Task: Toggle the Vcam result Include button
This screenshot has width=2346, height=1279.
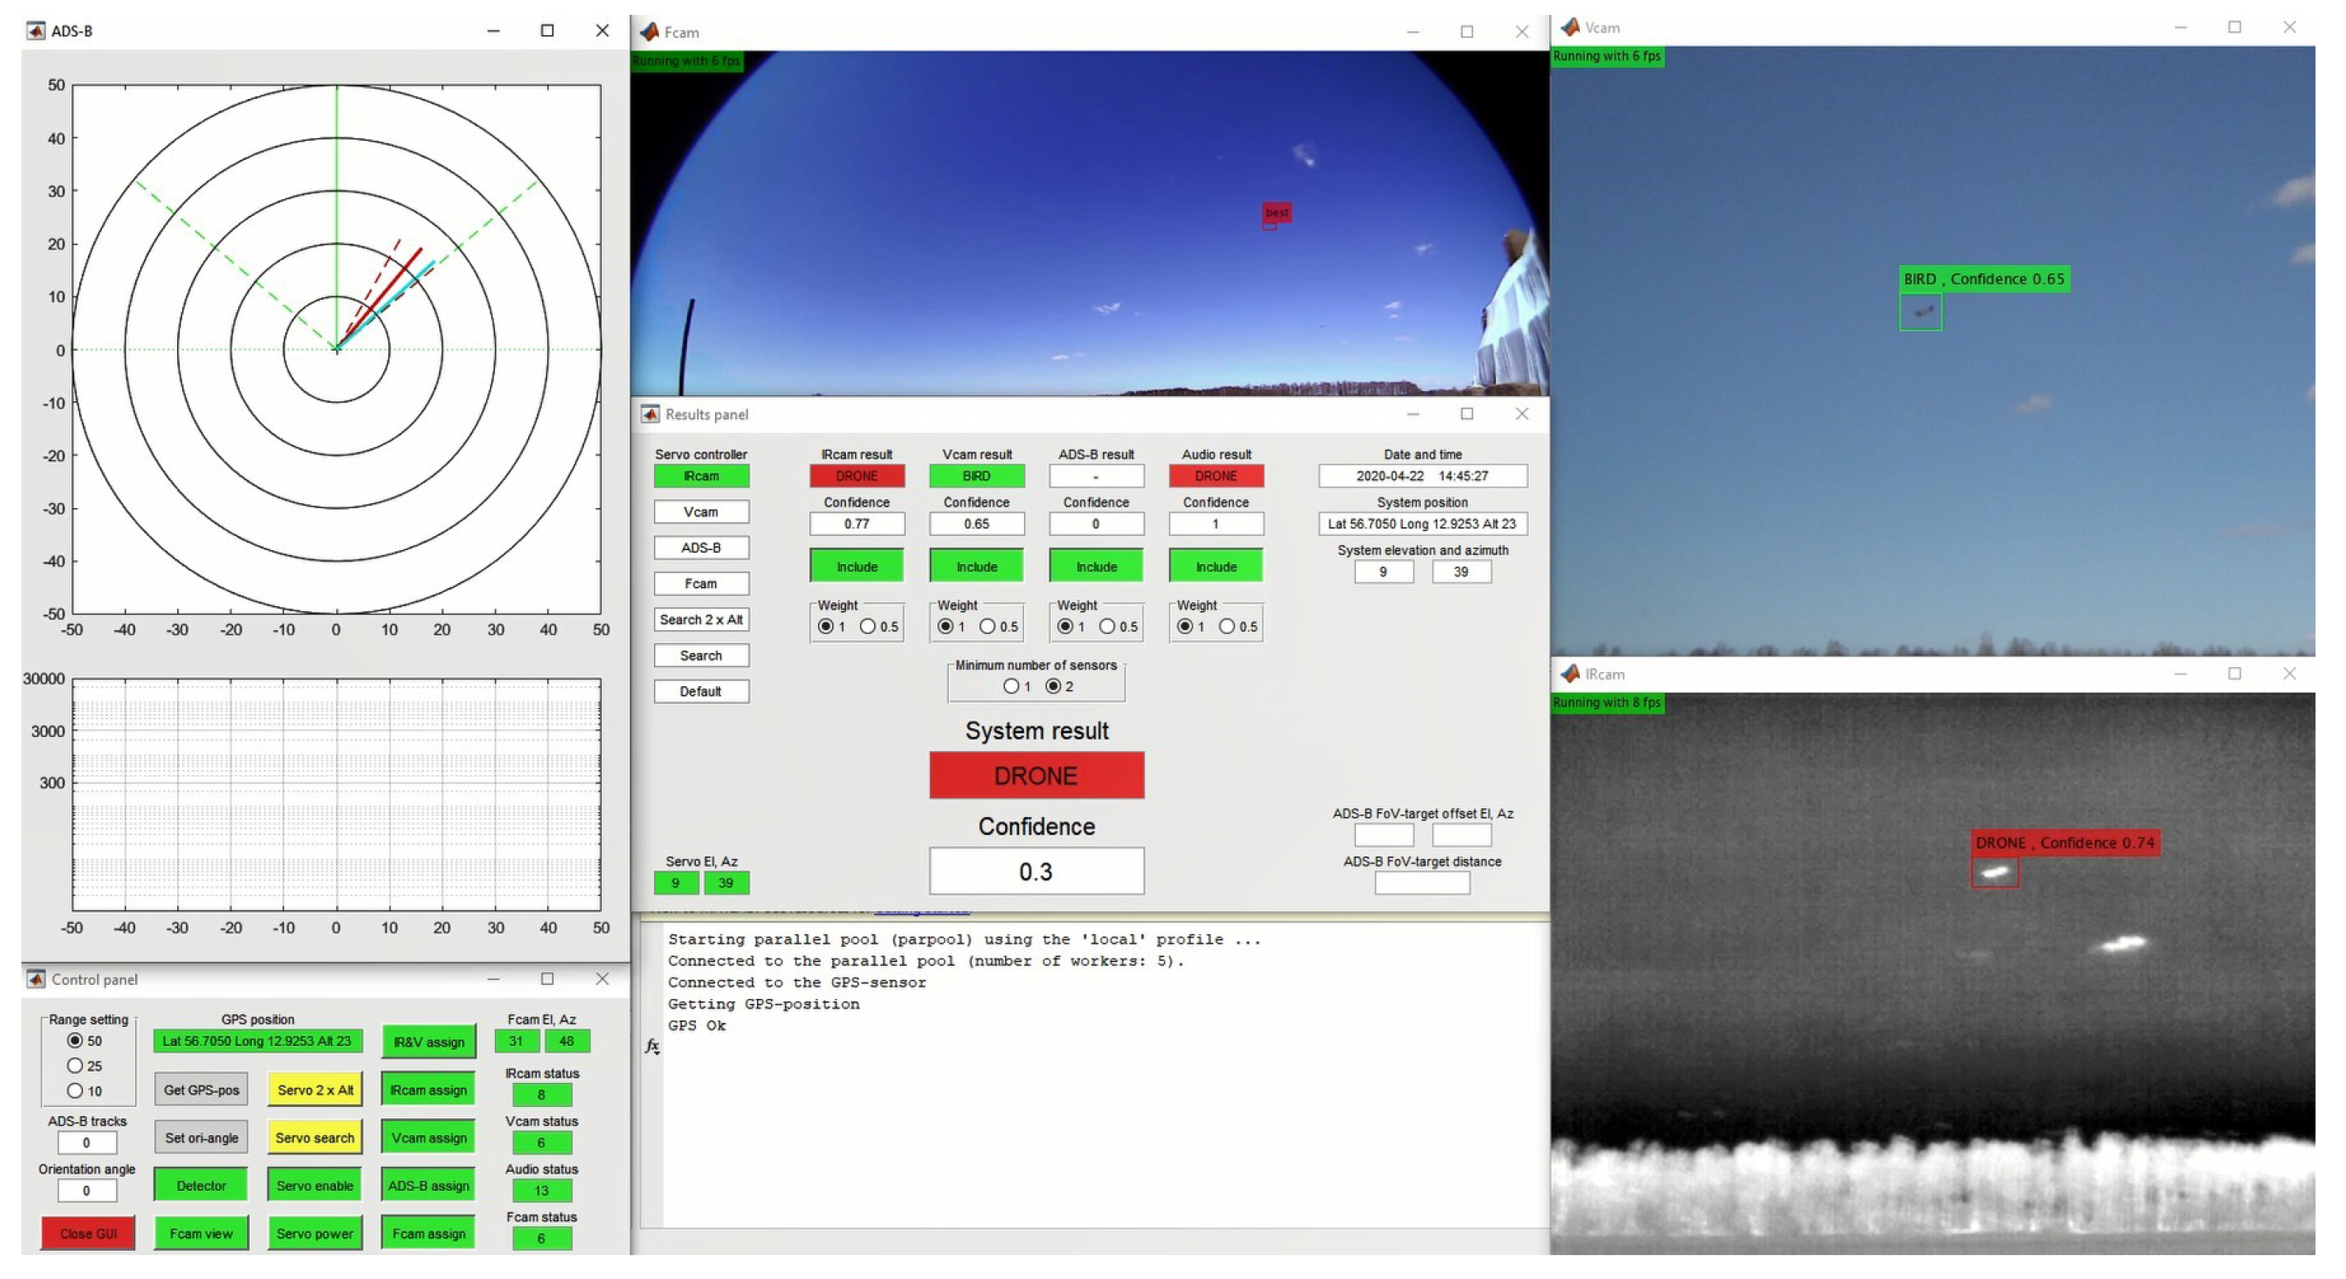Action: [976, 567]
